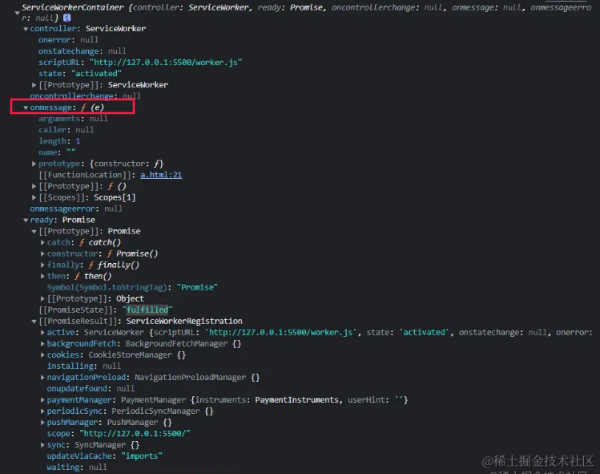
Task: Click the installing: null row
Action: click(x=84, y=366)
